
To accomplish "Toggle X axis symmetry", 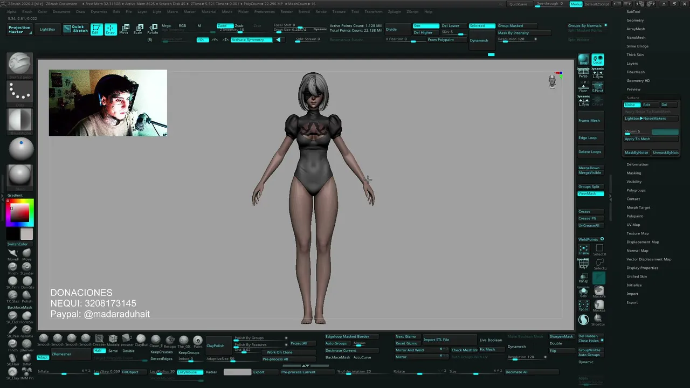I will (x=202, y=39).
